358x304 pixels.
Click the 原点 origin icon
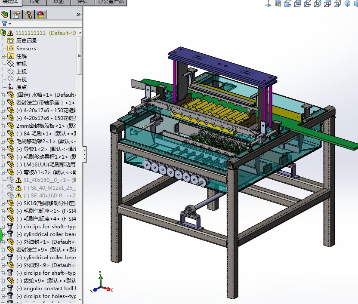[x=11, y=87]
